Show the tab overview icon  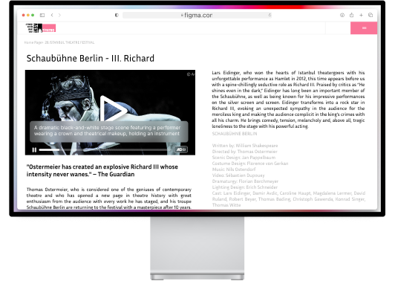370,15
